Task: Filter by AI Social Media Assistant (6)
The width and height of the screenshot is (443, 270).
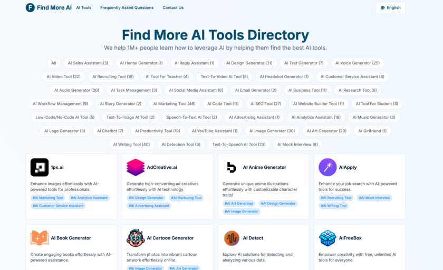Action: coord(196,90)
